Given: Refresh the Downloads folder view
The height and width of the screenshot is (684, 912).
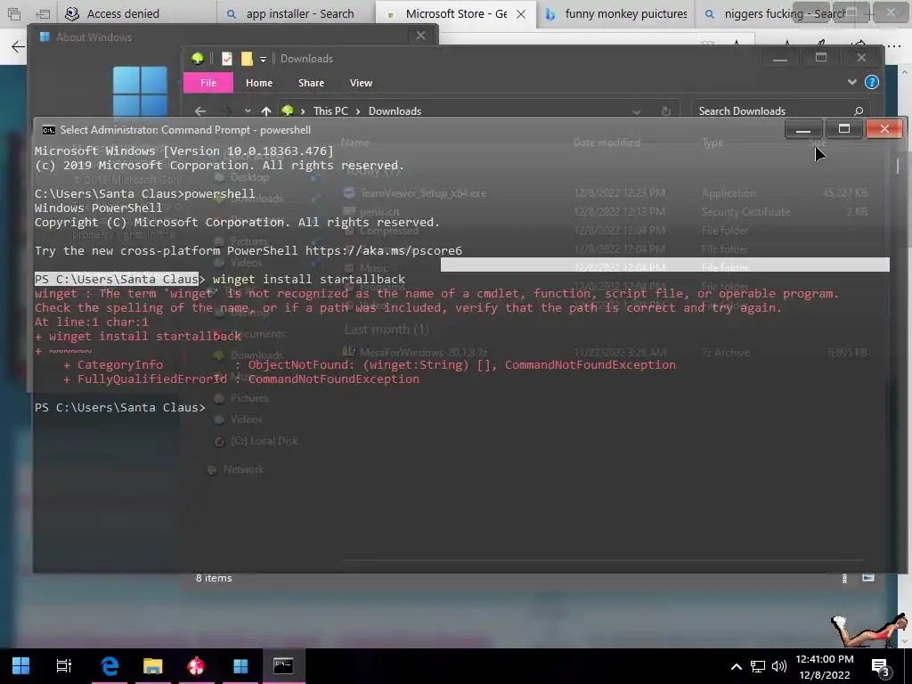Looking at the screenshot, I should [666, 111].
